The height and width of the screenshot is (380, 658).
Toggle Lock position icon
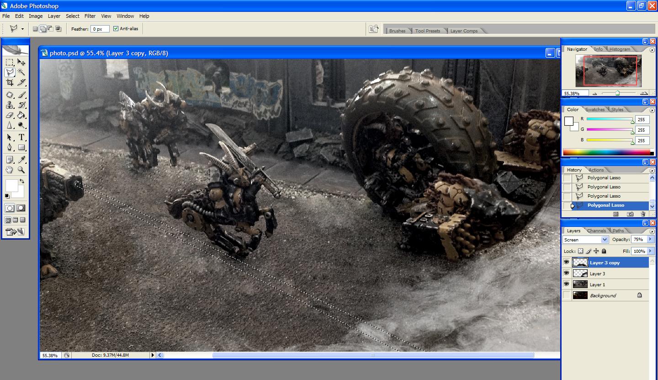click(x=596, y=251)
